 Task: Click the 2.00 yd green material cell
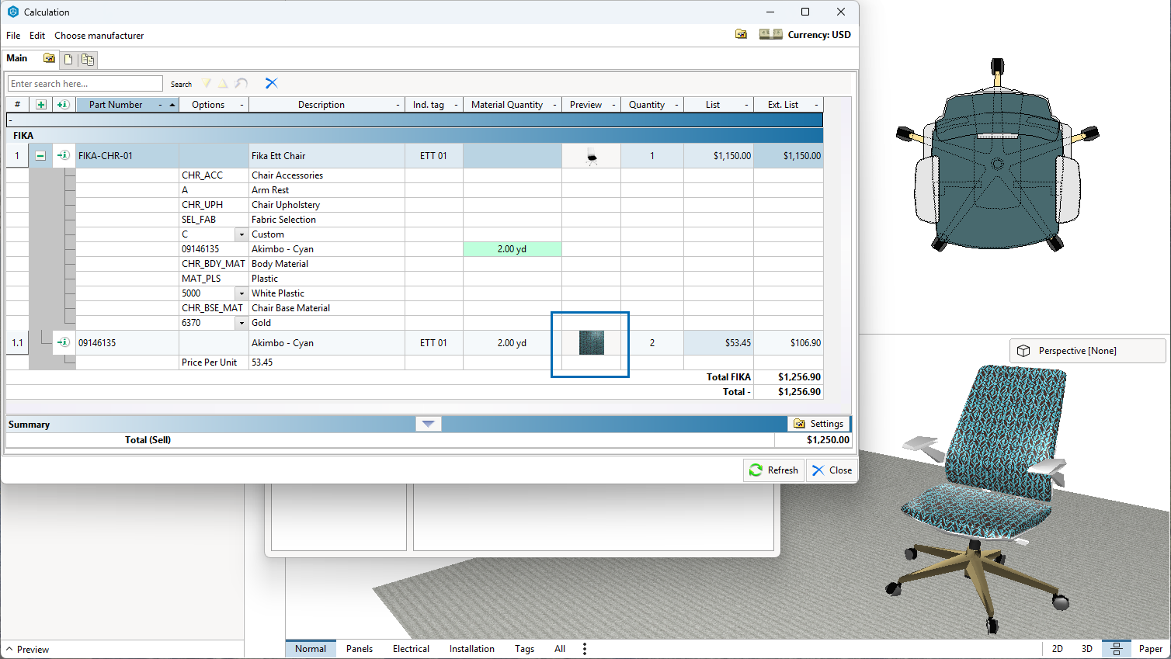pyautogui.click(x=513, y=249)
